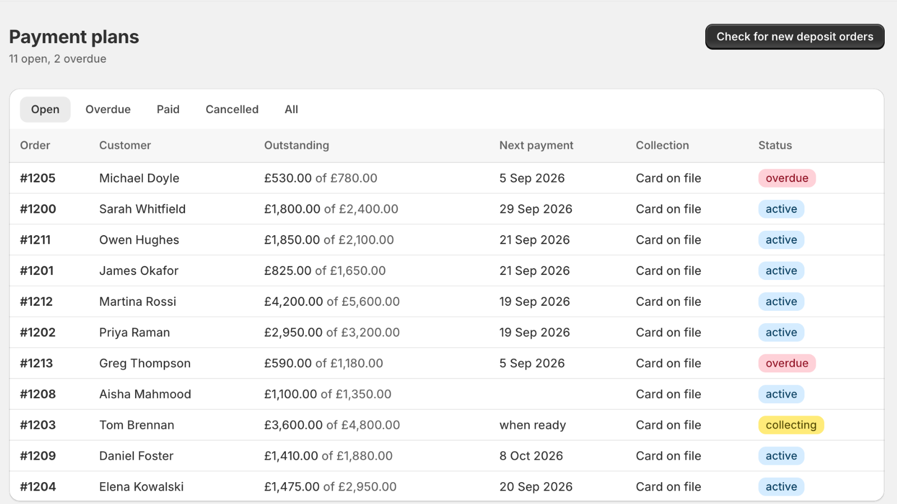
Task: Click Card on file for Tom Brennan
Action: click(x=668, y=424)
